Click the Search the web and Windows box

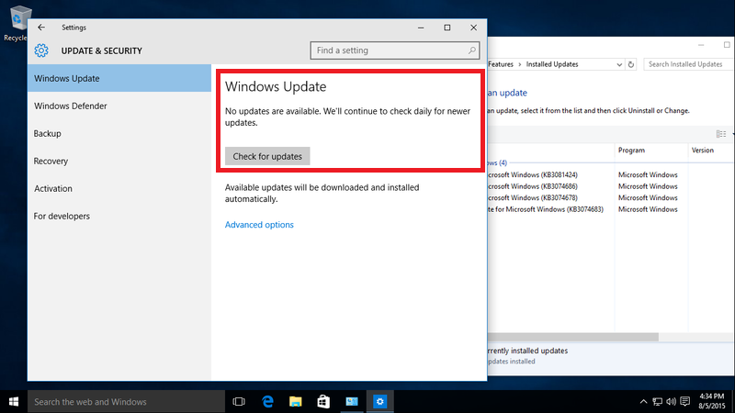click(x=126, y=402)
